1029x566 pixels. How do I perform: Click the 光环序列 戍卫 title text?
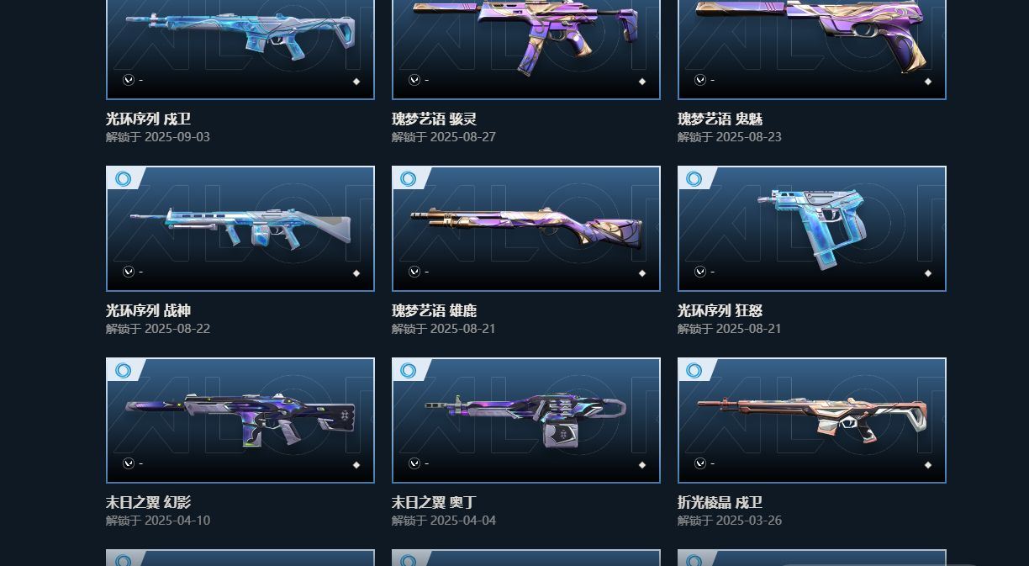pyautogui.click(x=148, y=119)
